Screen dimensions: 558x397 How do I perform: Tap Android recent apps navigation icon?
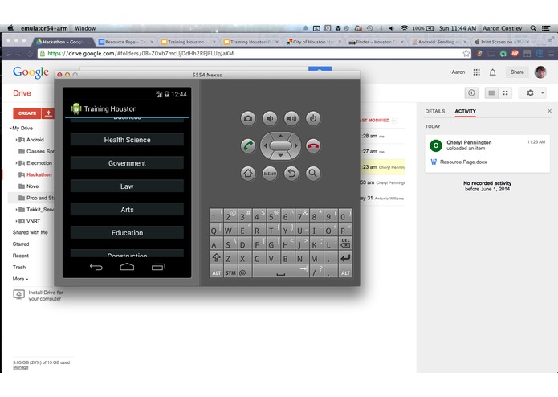click(158, 267)
